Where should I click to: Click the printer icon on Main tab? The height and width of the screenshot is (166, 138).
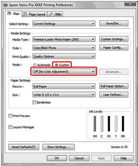(x=9, y=14)
